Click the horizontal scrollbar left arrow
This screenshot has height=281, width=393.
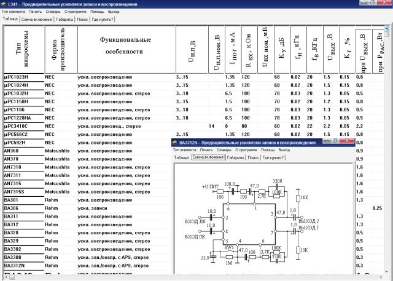pyautogui.click(x=6, y=277)
